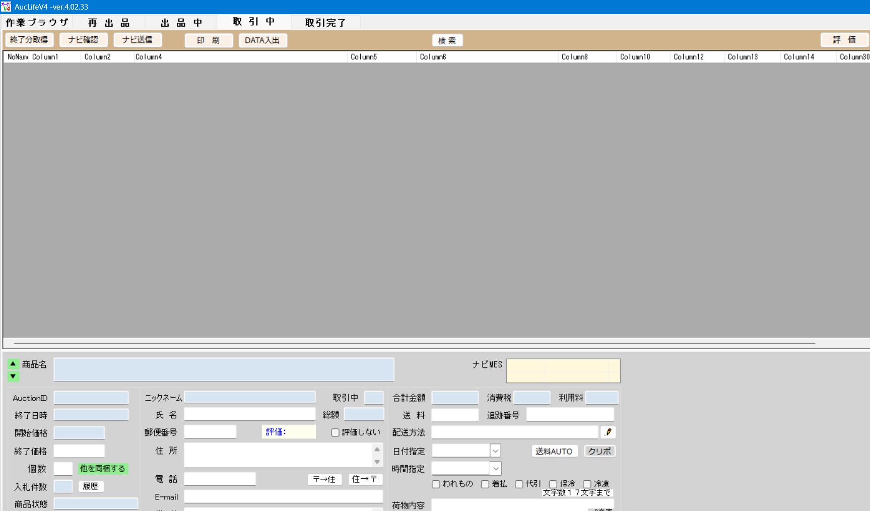Toggle the 冷凍 frozen checkbox
The height and width of the screenshot is (511, 870).
coord(587,484)
